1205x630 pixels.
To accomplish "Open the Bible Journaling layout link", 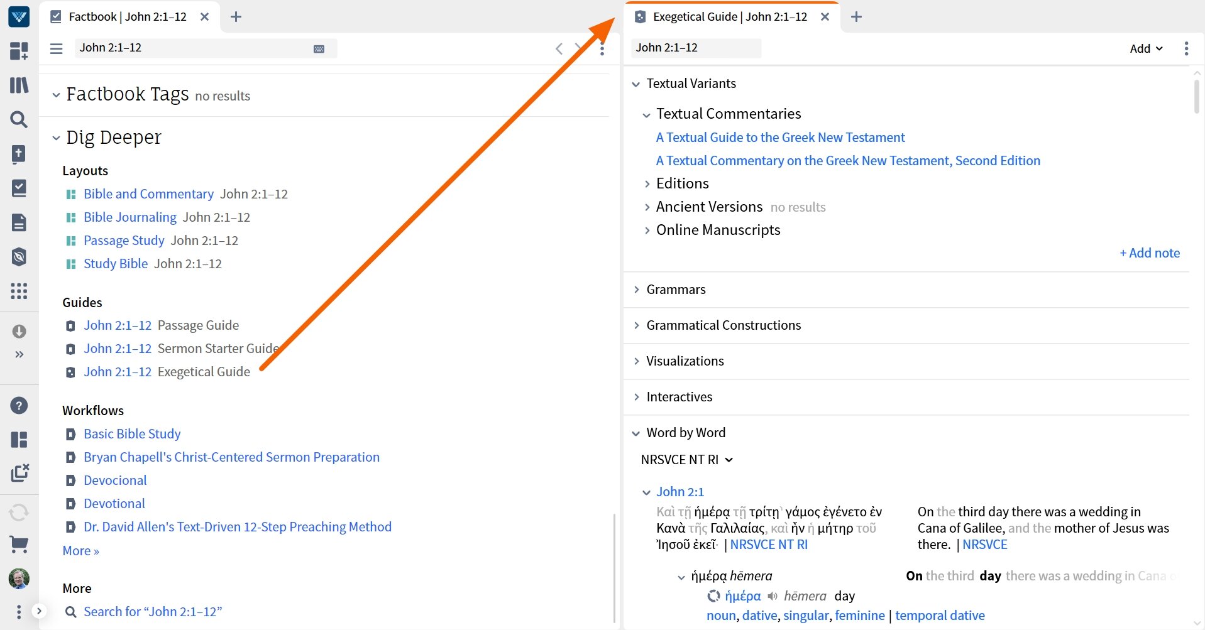I will 130,217.
